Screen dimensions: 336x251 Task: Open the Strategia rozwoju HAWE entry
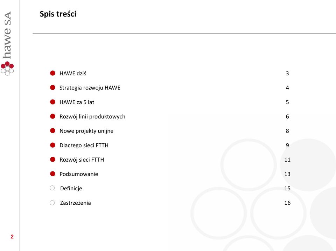pyautogui.click(x=90, y=88)
